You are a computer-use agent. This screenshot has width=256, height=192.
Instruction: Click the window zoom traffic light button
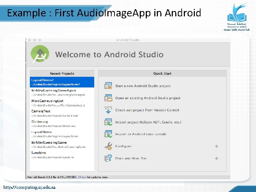click(40, 40)
